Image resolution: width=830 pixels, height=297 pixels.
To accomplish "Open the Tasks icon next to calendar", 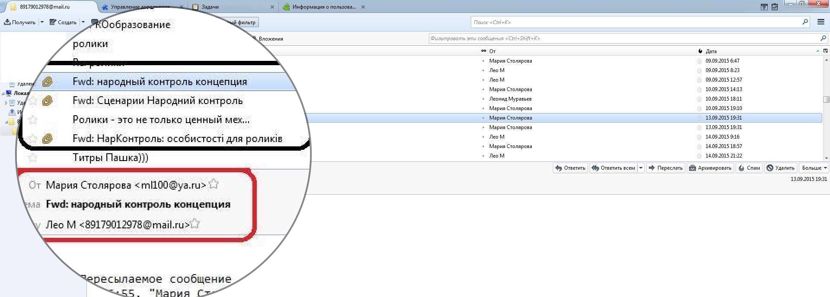I will coord(775,7).
